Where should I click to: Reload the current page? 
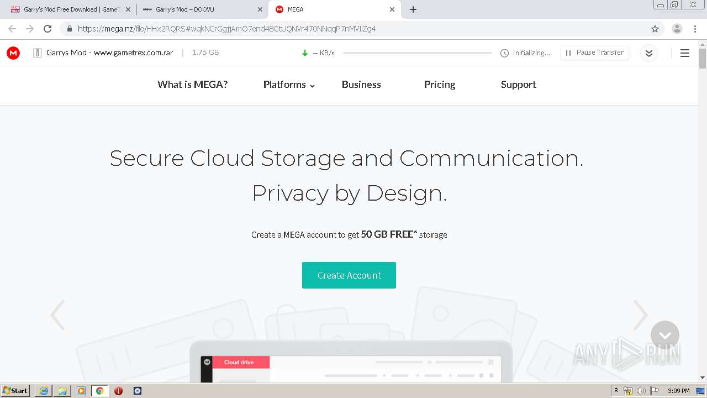click(x=48, y=29)
